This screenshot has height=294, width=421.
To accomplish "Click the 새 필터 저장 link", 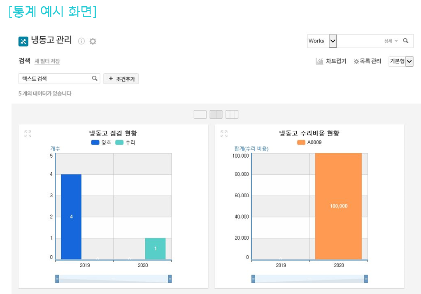I will (x=47, y=61).
